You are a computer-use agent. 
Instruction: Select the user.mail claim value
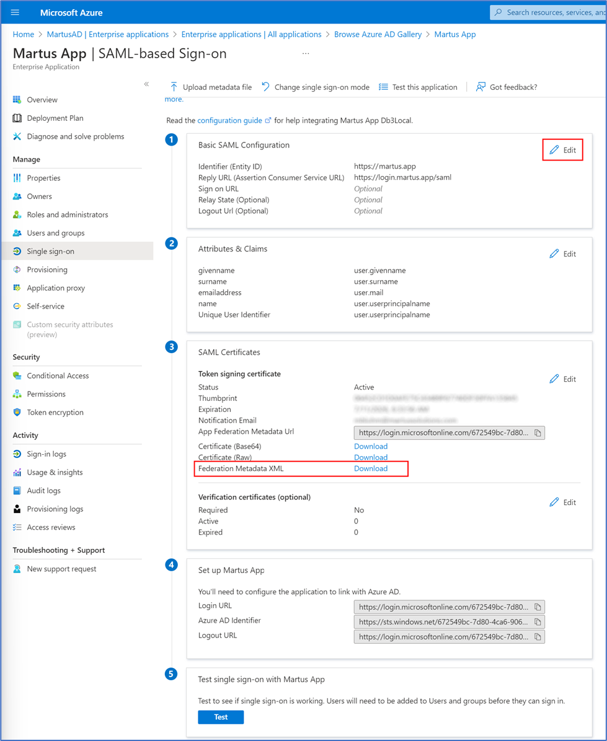point(369,293)
